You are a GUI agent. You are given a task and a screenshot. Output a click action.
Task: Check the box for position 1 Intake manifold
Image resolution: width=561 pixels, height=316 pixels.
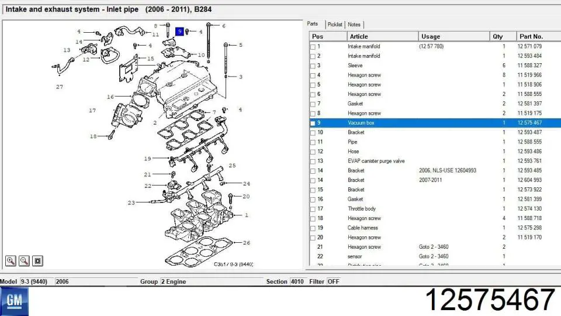pyautogui.click(x=313, y=47)
